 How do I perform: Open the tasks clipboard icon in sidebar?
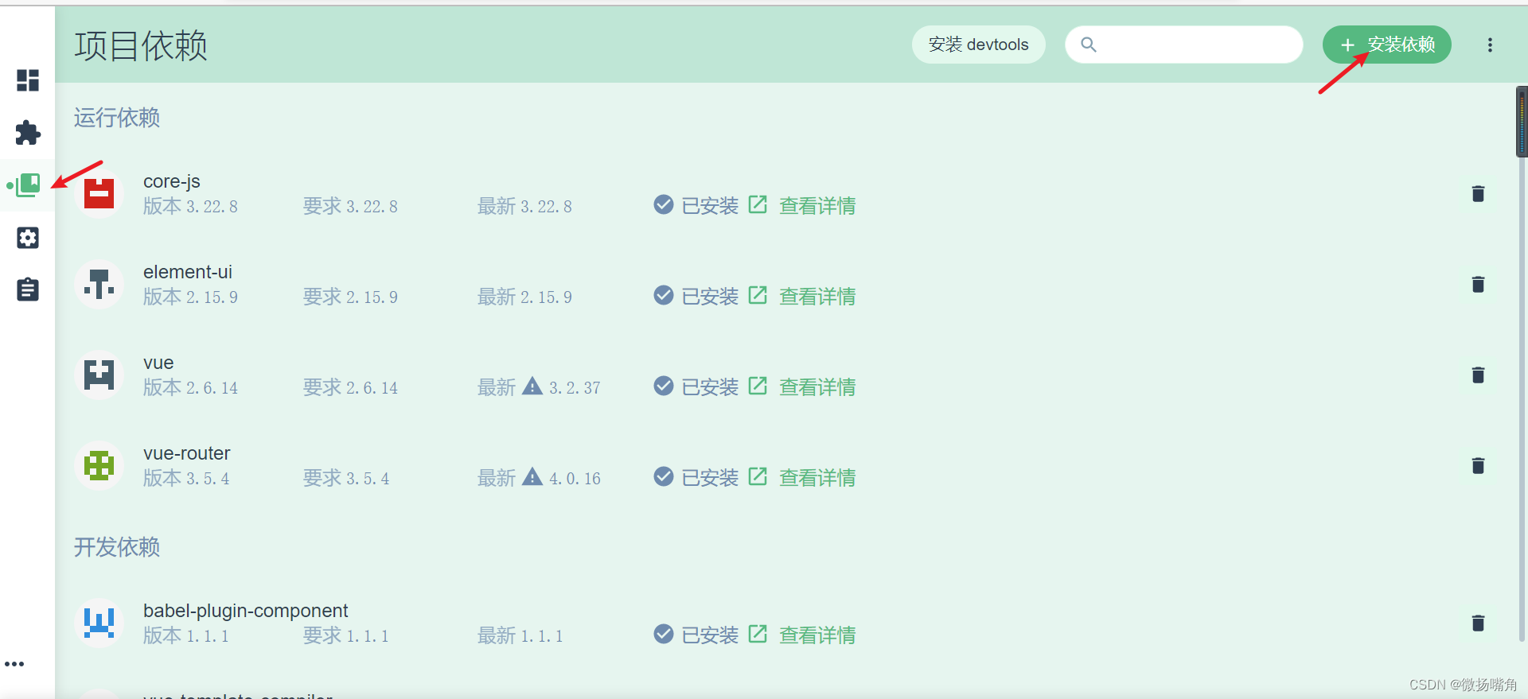[x=28, y=289]
